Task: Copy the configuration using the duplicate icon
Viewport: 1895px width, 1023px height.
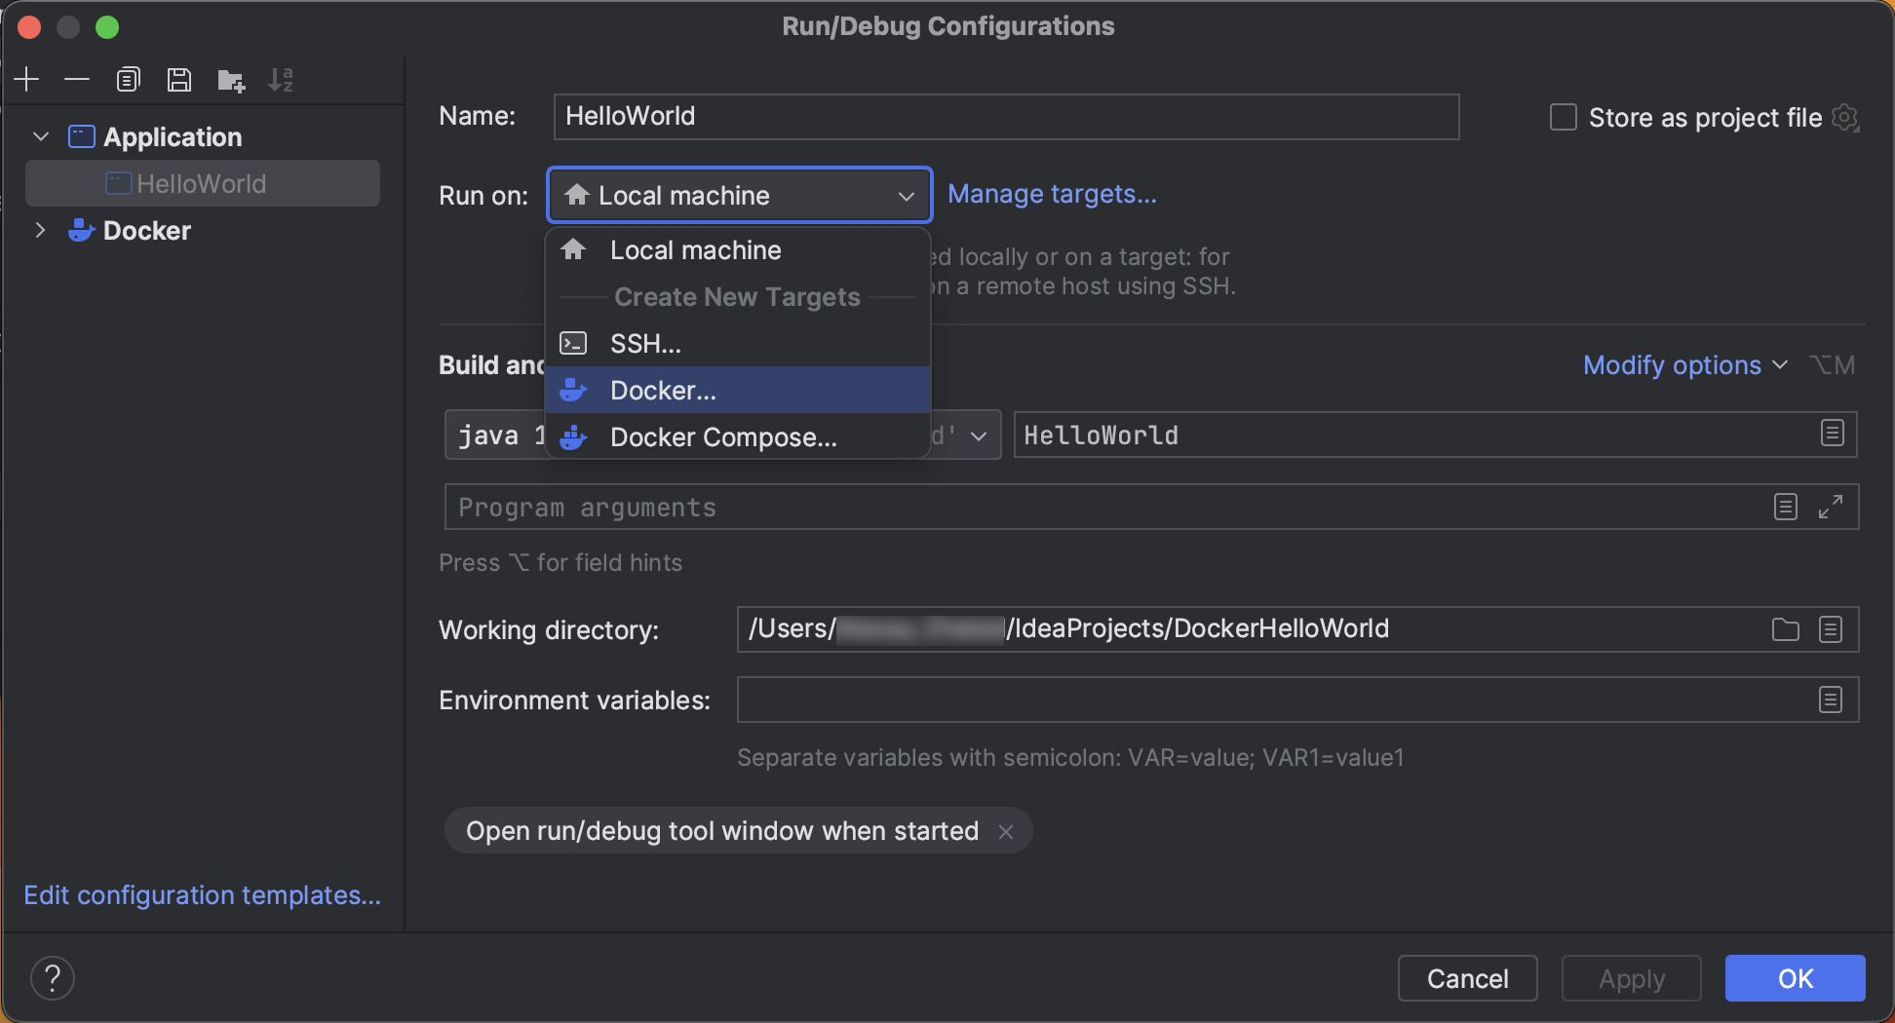Action: (128, 79)
